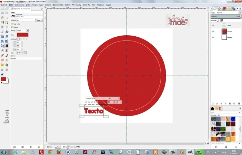Click the Windows Start button
Image resolution: width=242 pixels, height=155 pixels.
(x=4, y=152)
